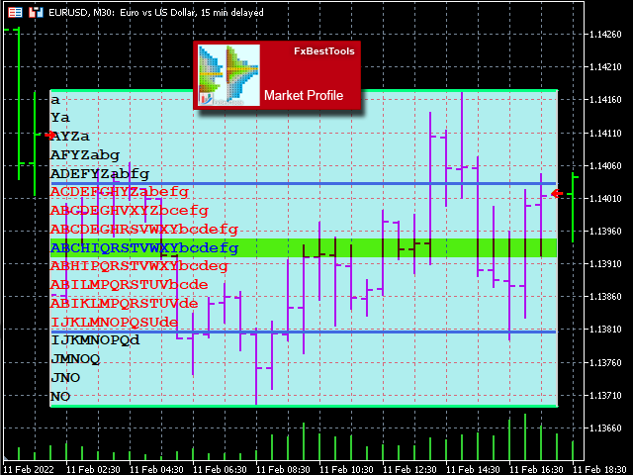Select the single letter 'a' profile row
The height and width of the screenshot is (475, 633).
(55, 100)
